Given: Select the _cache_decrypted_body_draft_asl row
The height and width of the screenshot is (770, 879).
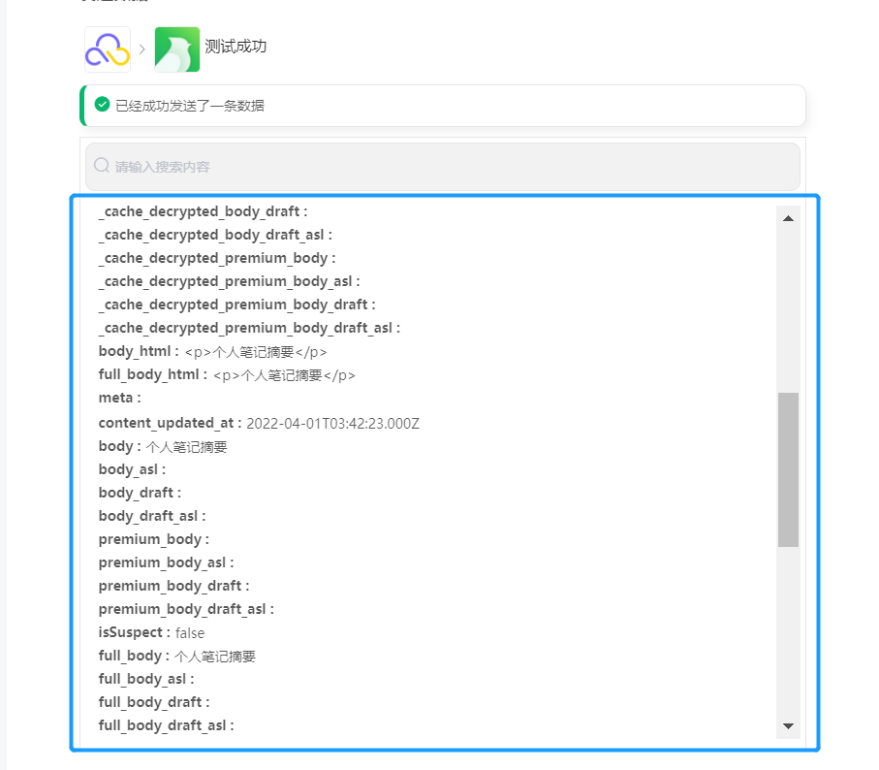Looking at the screenshot, I should (x=215, y=235).
